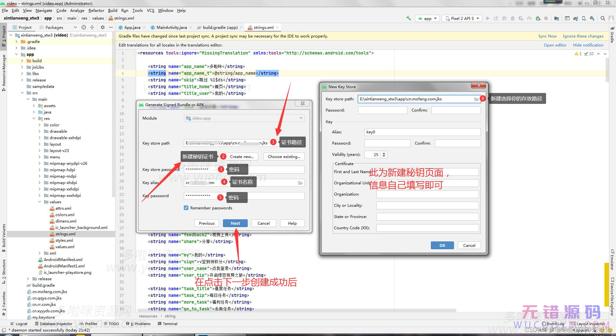This screenshot has height=336, width=616.
Task: Toggle the Remember passwords checkbox
Action: click(186, 208)
